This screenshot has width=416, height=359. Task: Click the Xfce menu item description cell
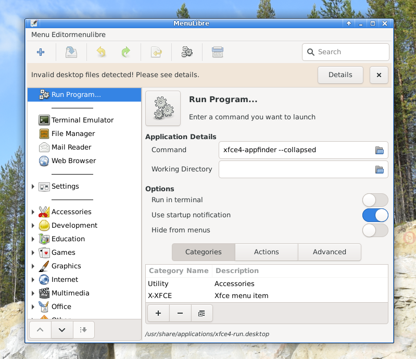tap(241, 296)
